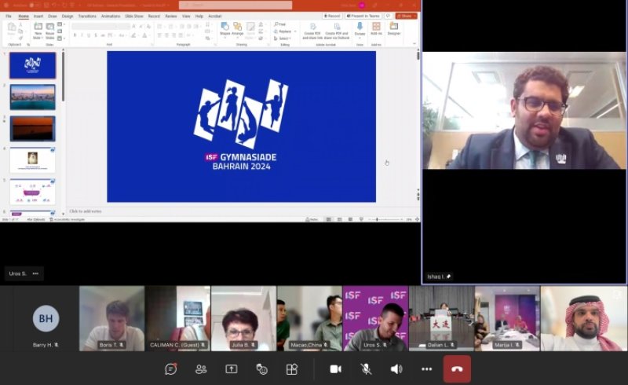Screen dimensions: 628x385
Task: Click the Present in Teams button
Action: [x=363, y=16]
